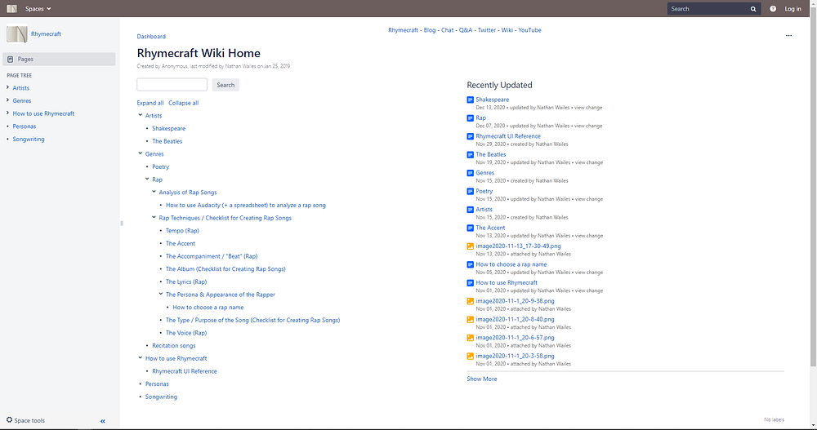This screenshot has height=430, width=817.
Task: Open the Spaces dropdown menu
Action: click(x=38, y=9)
